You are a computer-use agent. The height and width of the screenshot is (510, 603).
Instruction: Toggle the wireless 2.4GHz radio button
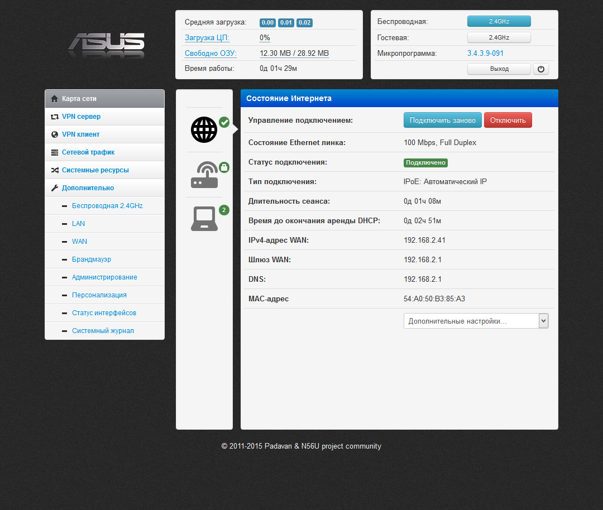tap(499, 22)
